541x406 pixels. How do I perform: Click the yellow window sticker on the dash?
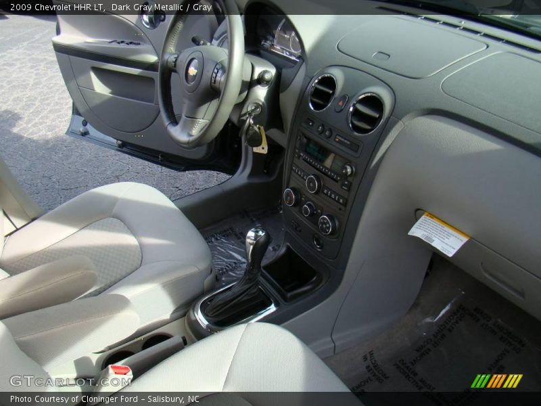tap(440, 232)
